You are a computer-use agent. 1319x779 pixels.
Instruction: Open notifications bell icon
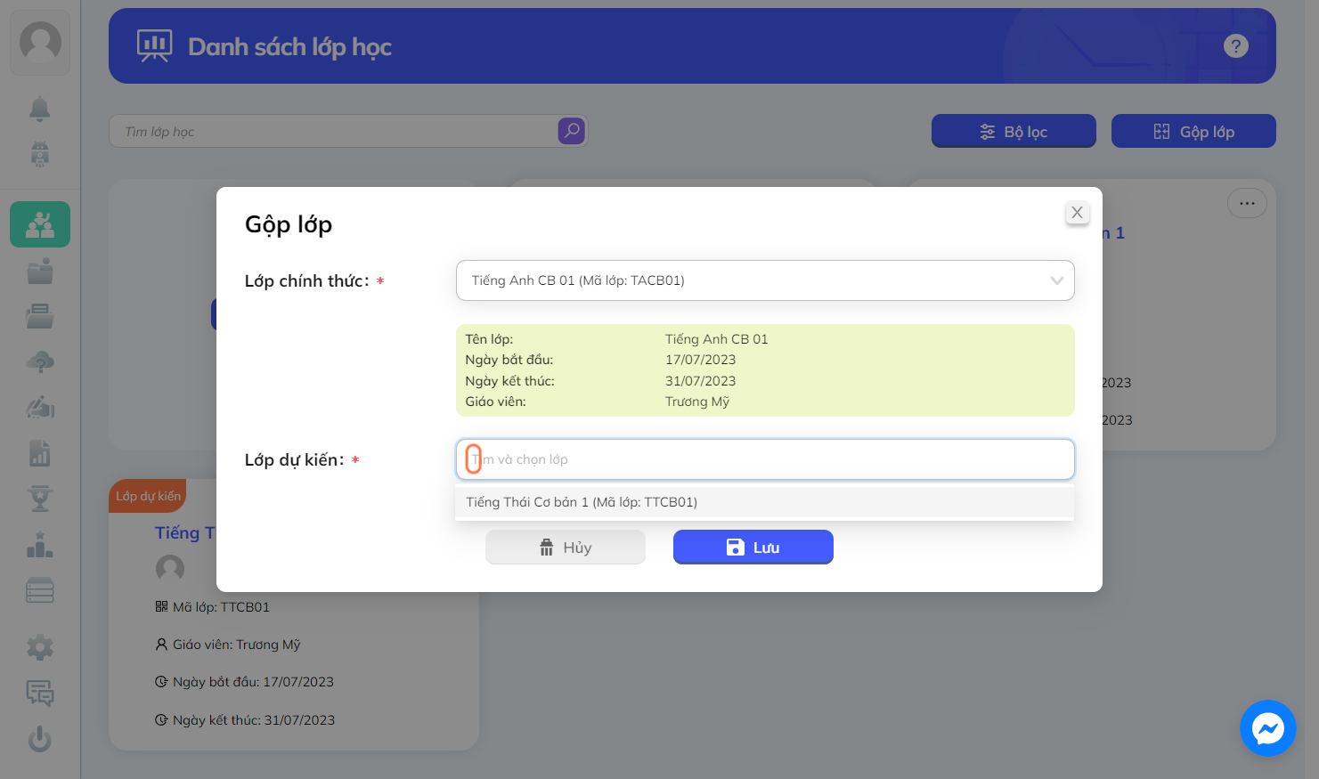click(x=40, y=109)
